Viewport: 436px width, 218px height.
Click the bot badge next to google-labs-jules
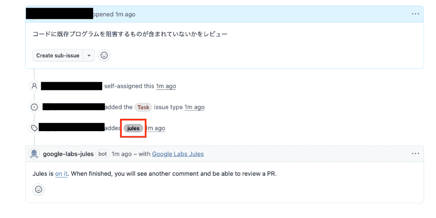tap(103, 154)
